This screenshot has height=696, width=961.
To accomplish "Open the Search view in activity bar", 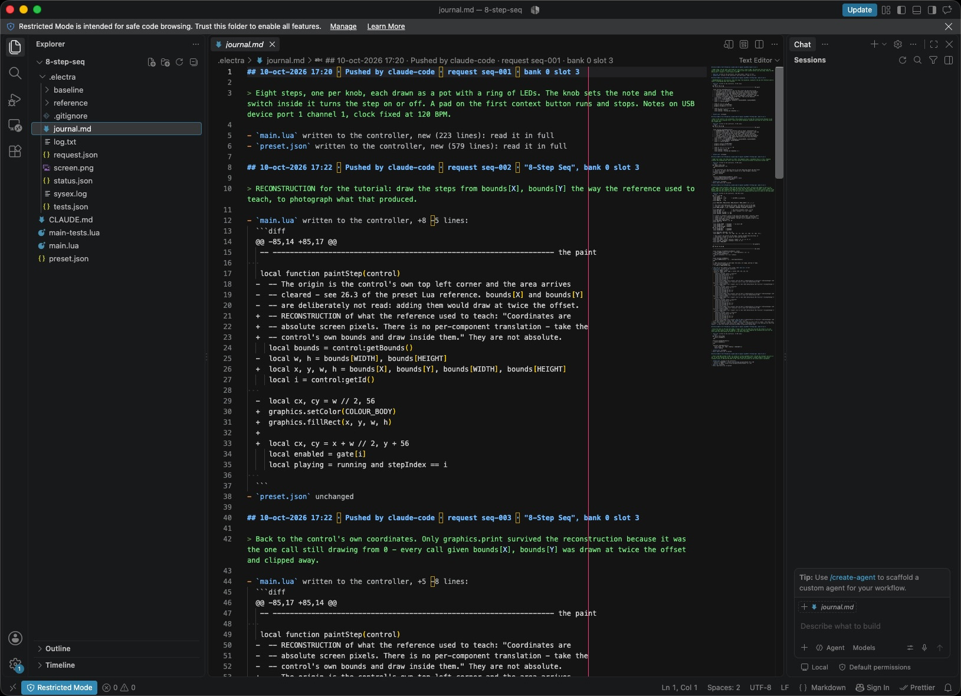I will pos(15,73).
